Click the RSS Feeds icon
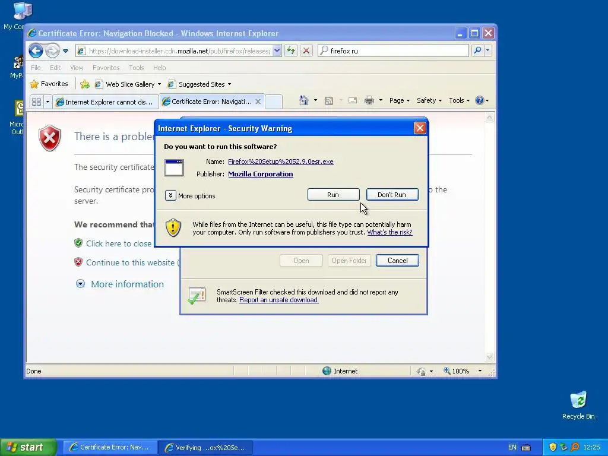 click(x=329, y=101)
